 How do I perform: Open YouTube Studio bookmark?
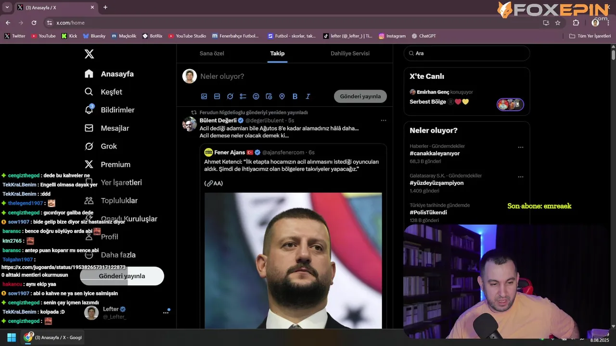point(187,36)
